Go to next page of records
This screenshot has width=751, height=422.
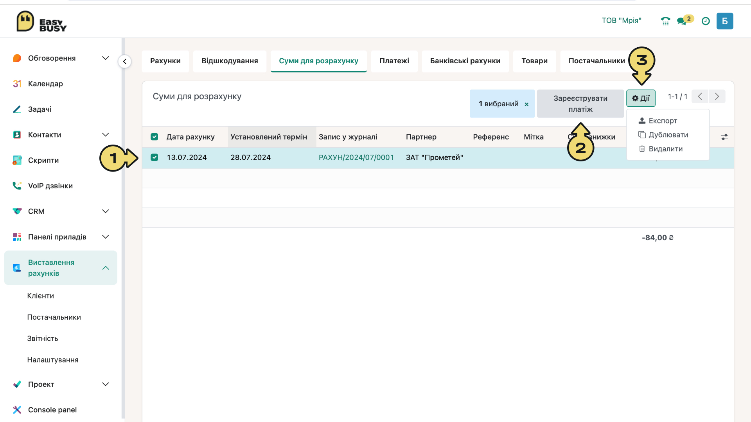717,97
